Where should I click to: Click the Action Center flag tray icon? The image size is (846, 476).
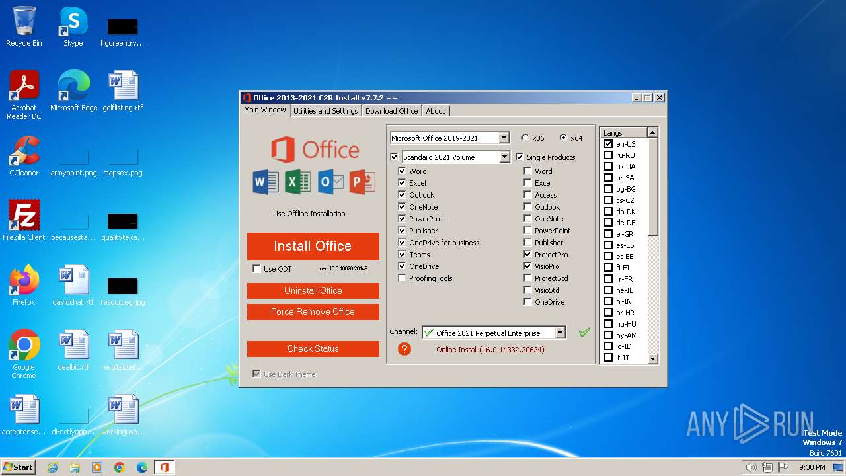point(783,467)
